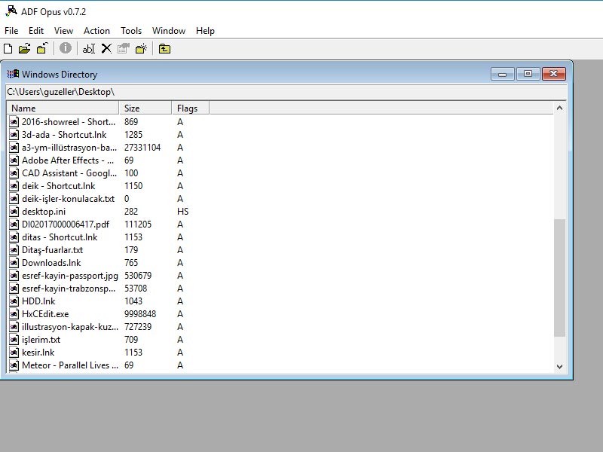The image size is (603, 452).
Task: Sort by the Flags column header
Action: pos(191,108)
